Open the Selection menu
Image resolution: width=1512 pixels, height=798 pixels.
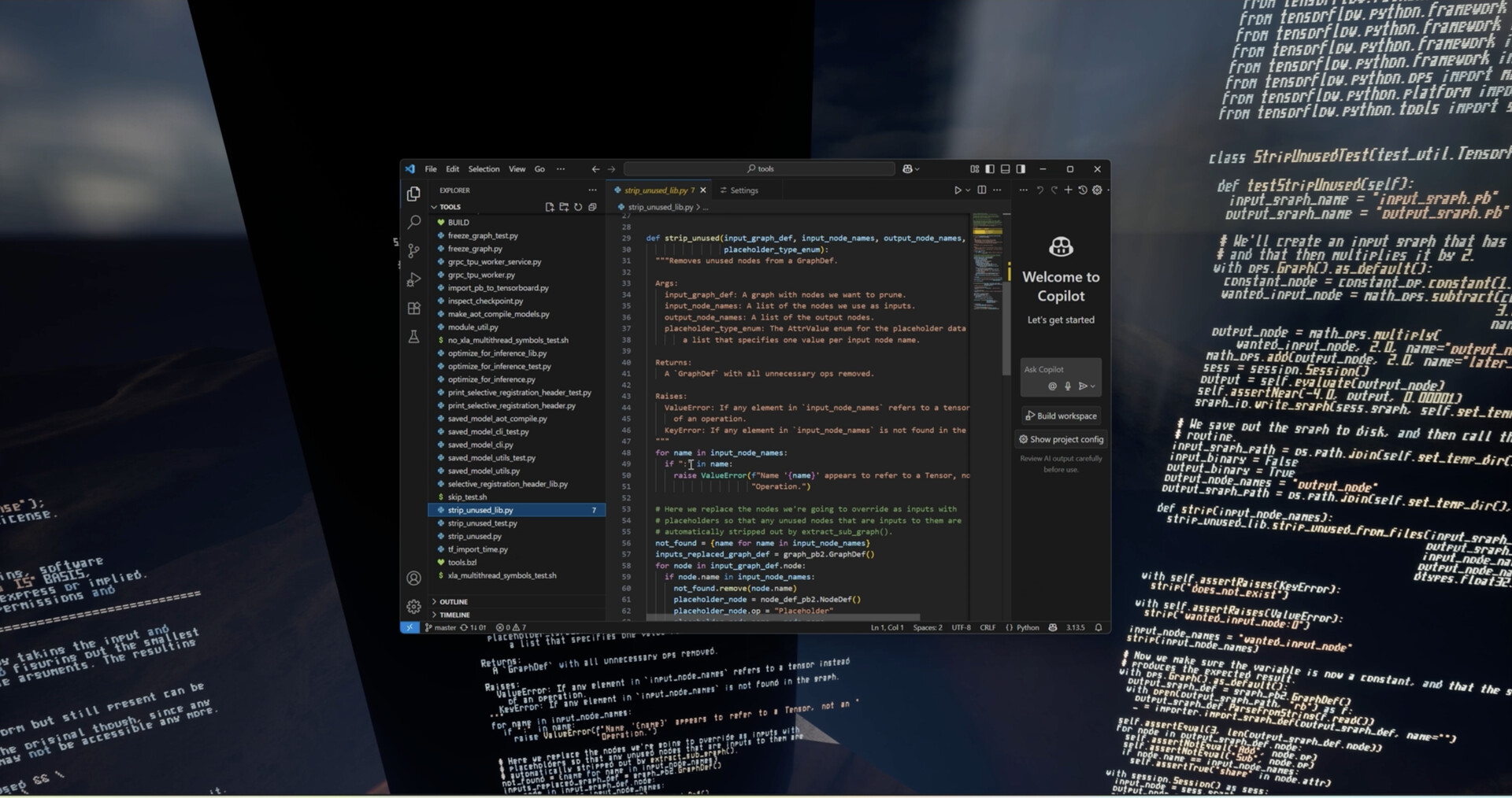pos(484,168)
